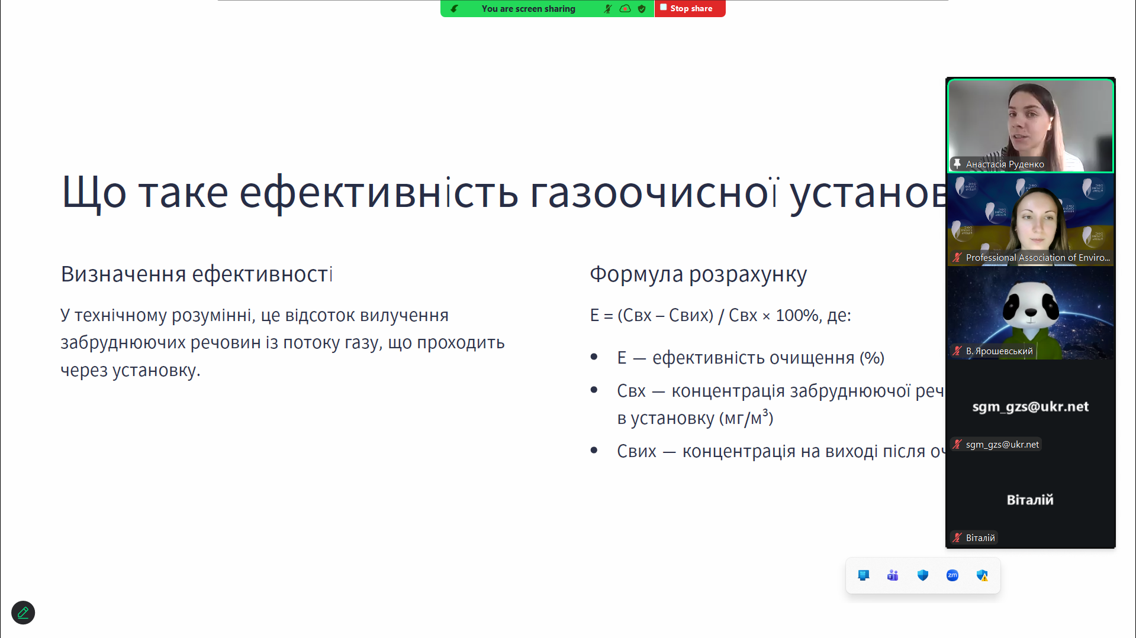Screen dimensions: 1136x638
Task: Open the green shield encryption icon
Action: 642,8
